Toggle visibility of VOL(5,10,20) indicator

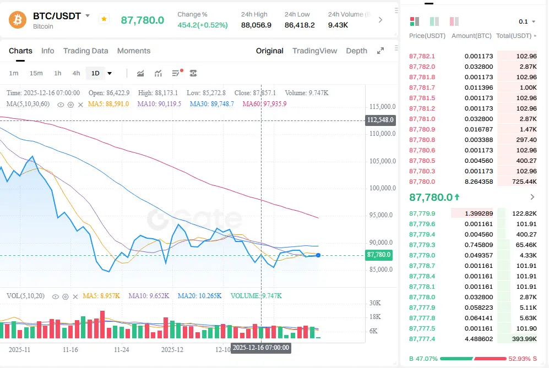tap(55, 296)
